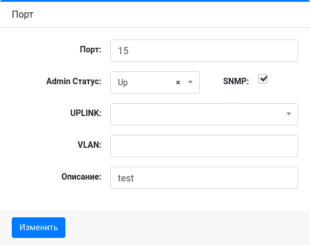
Task: Select the Up value in Admin Статус
Action: pyautogui.click(x=123, y=82)
